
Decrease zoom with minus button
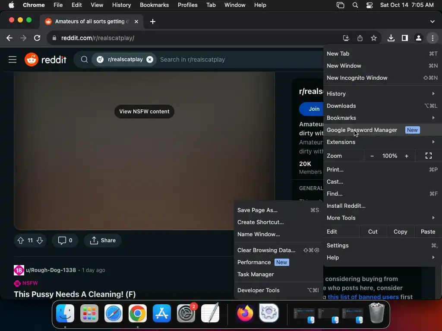[372, 156]
